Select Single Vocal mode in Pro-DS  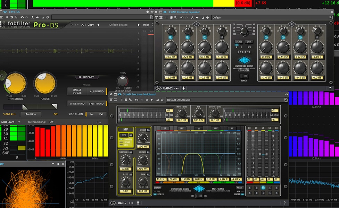tap(77, 91)
